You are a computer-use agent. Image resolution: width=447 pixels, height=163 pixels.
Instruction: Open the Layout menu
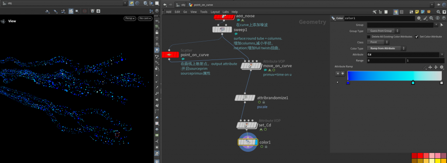click(x=215, y=12)
